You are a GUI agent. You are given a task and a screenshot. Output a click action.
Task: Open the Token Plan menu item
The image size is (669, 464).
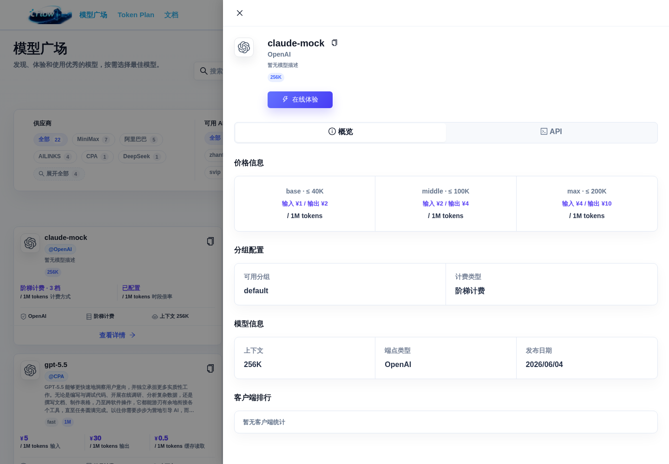click(136, 15)
